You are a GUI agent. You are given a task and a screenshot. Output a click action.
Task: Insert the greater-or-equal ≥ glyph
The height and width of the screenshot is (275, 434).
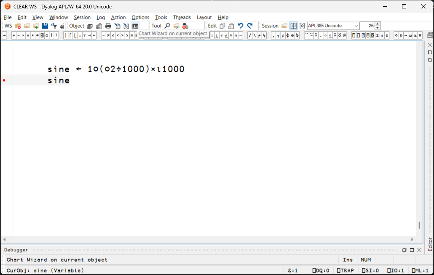[x=127, y=35]
